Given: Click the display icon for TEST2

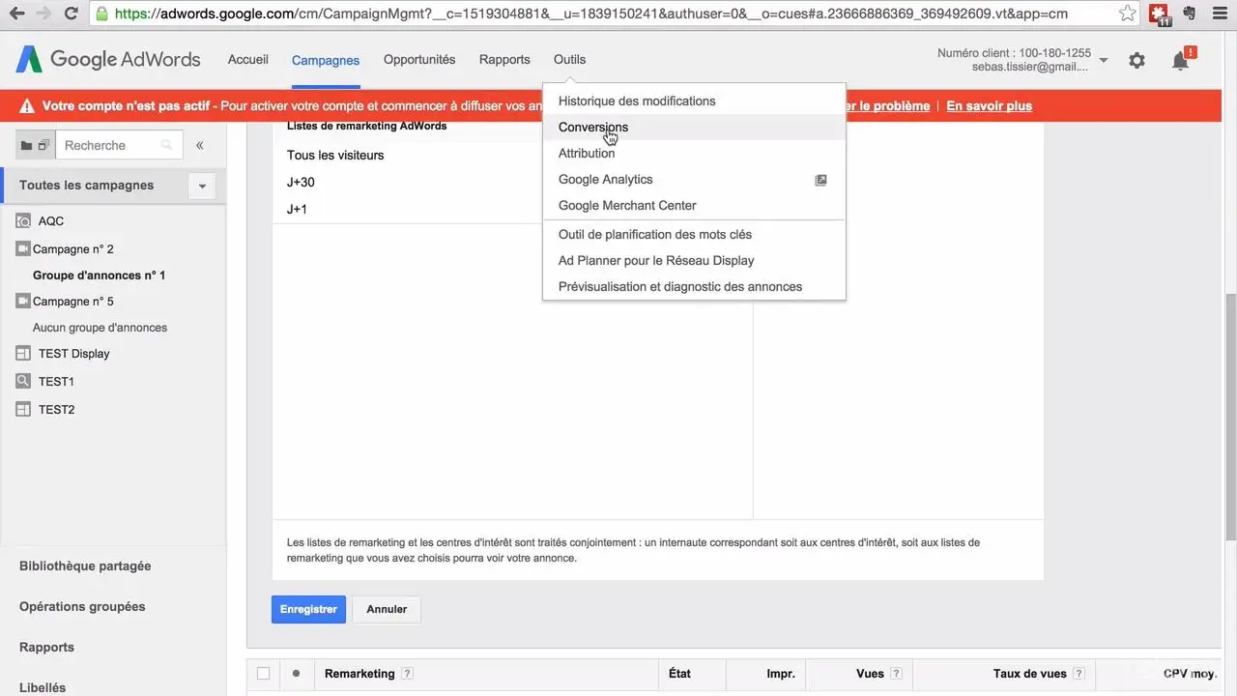Looking at the screenshot, I should pyautogui.click(x=24, y=409).
